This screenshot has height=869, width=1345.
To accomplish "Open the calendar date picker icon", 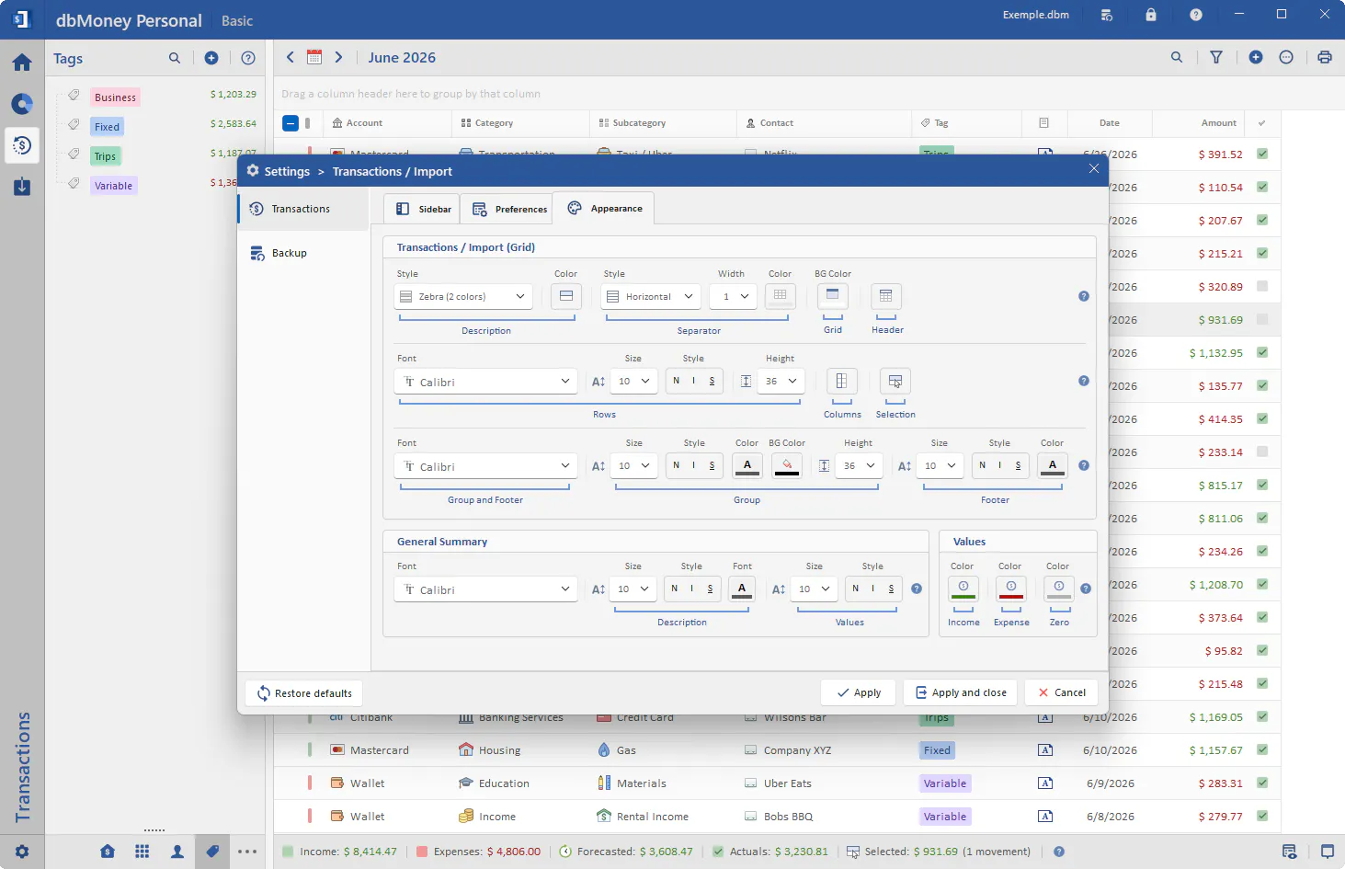I will tap(314, 57).
